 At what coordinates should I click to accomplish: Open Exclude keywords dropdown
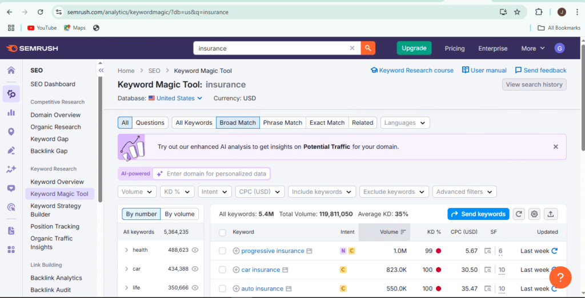point(394,191)
